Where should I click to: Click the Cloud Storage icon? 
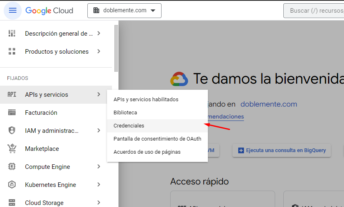(12, 202)
